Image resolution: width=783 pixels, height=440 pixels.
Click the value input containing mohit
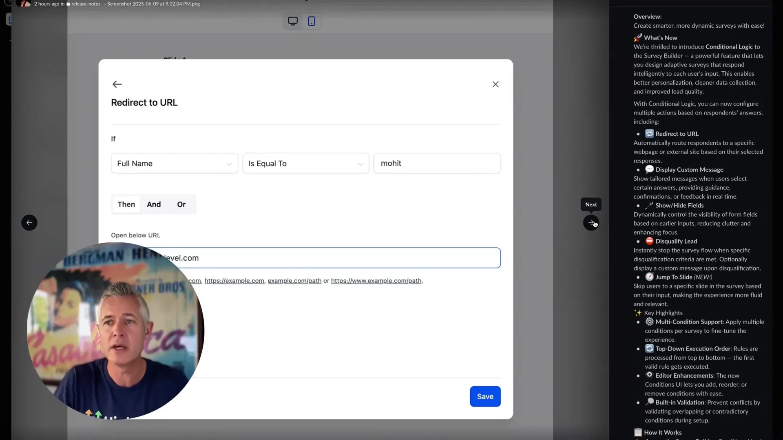[437, 163]
